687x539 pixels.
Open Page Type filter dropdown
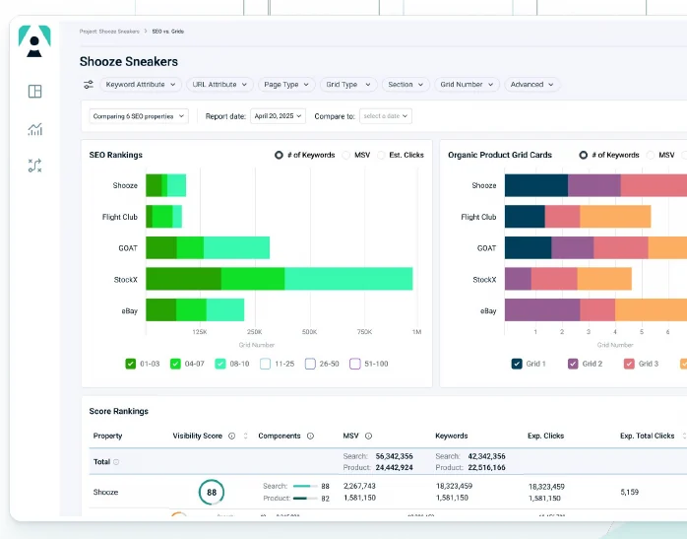coord(286,84)
